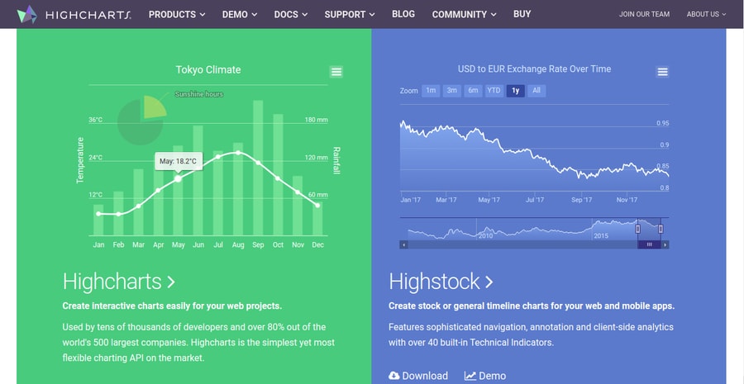Click the navigator left range handle
This screenshot has height=384, width=744.
pos(637,229)
